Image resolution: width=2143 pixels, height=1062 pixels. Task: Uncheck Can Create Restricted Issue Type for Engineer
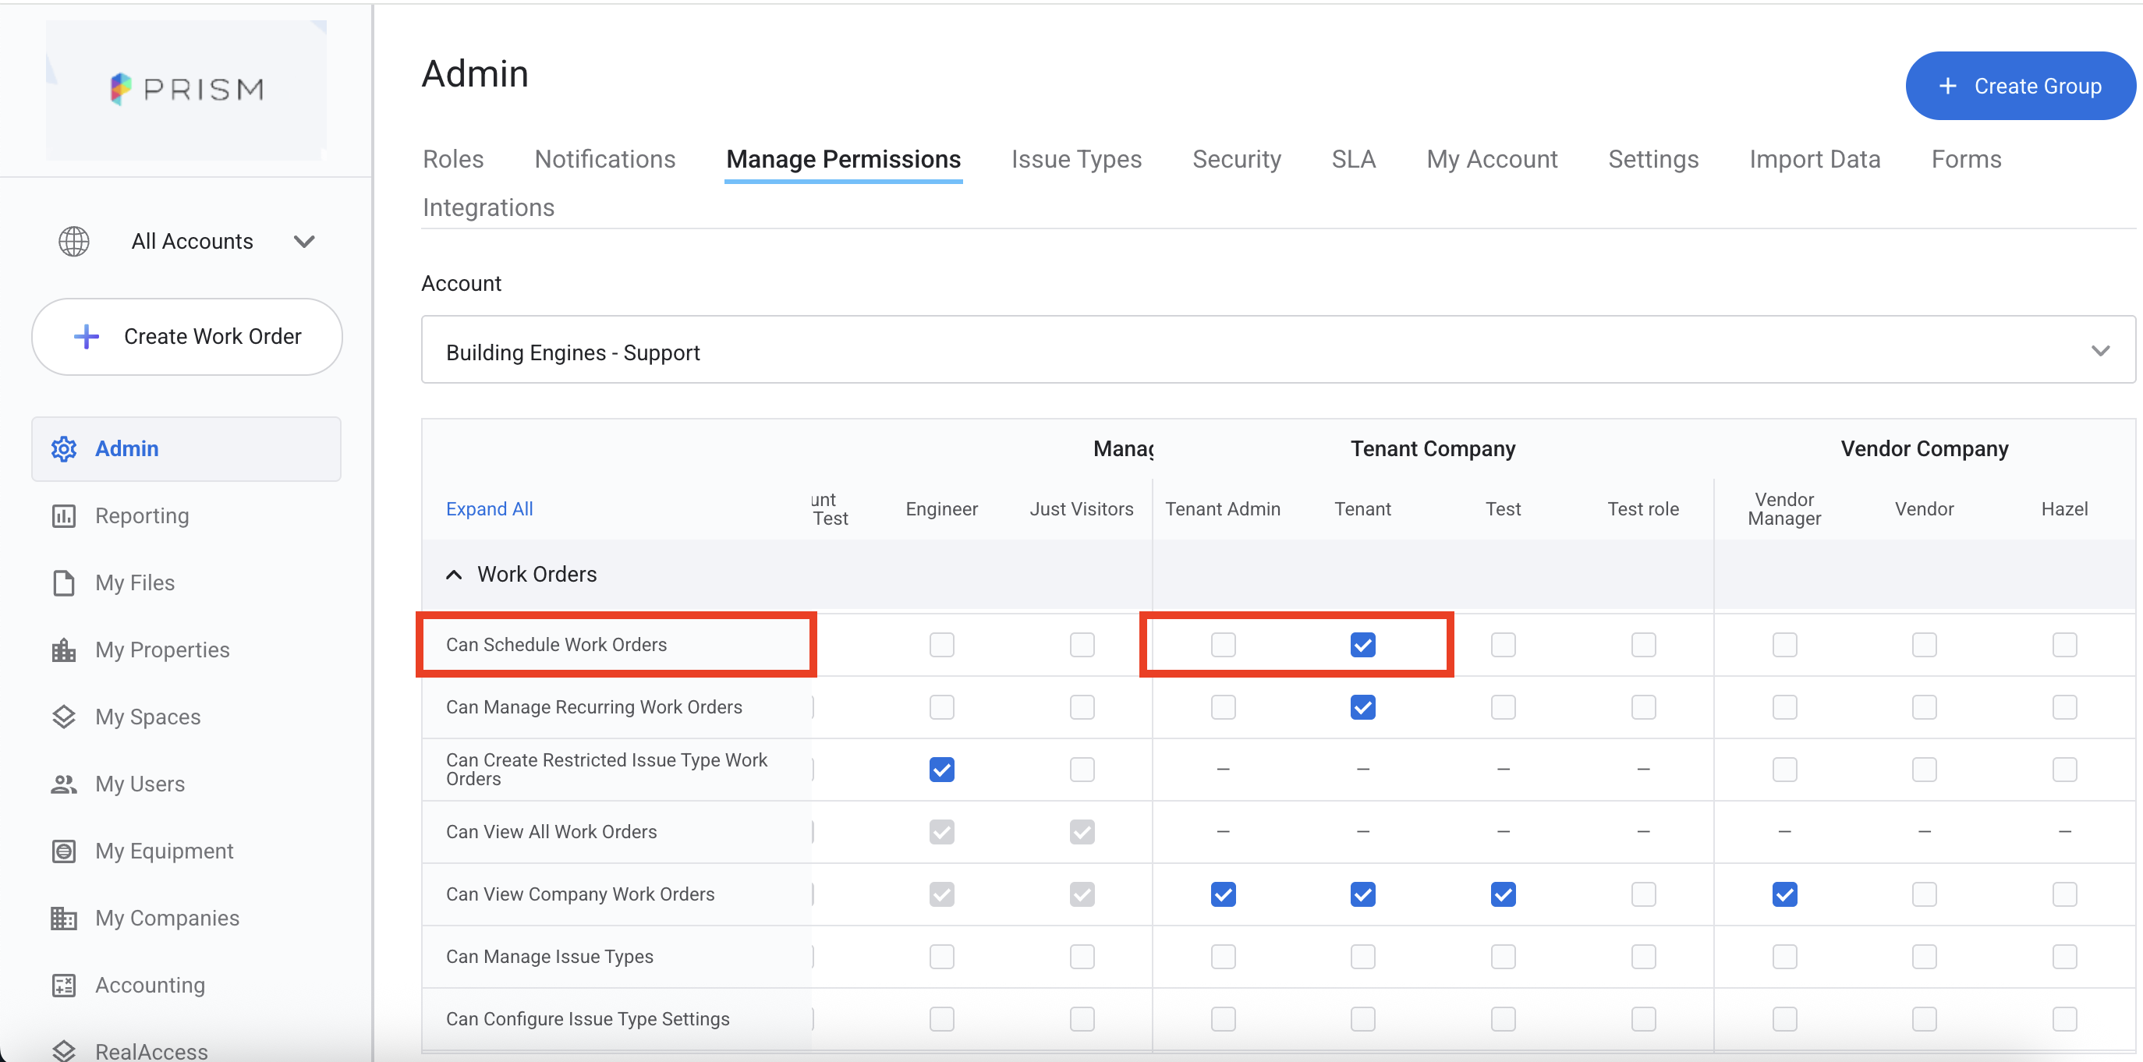coord(942,770)
